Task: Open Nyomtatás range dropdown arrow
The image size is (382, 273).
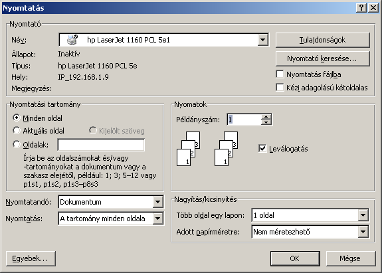Action: pyautogui.click(x=158, y=219)
